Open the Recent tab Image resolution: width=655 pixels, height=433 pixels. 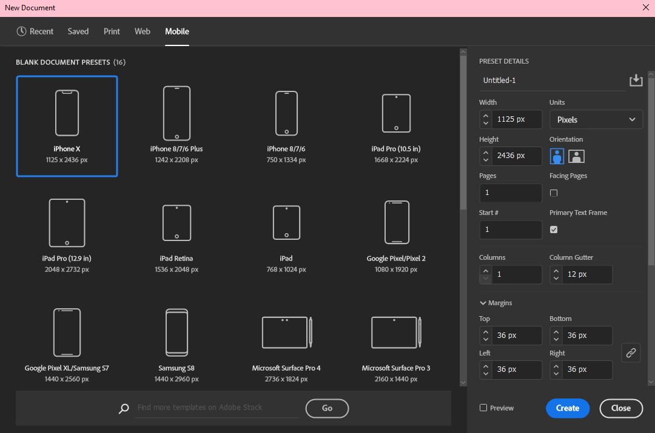35,31
